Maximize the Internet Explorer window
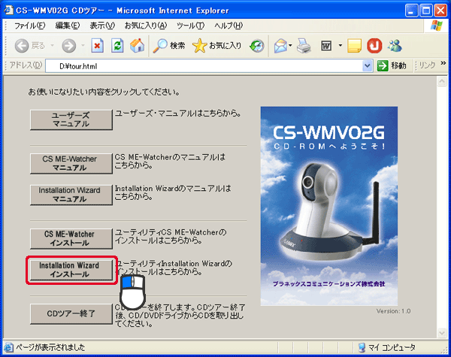Viewport: 451px width, 357px height. click(426, 11)
